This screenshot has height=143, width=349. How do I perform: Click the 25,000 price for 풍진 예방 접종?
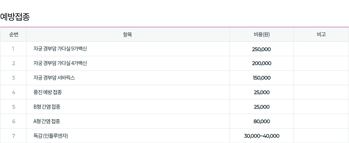[262, 92]
